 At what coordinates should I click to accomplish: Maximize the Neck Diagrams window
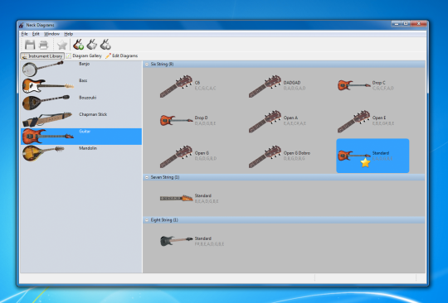[x=406, y=24]
